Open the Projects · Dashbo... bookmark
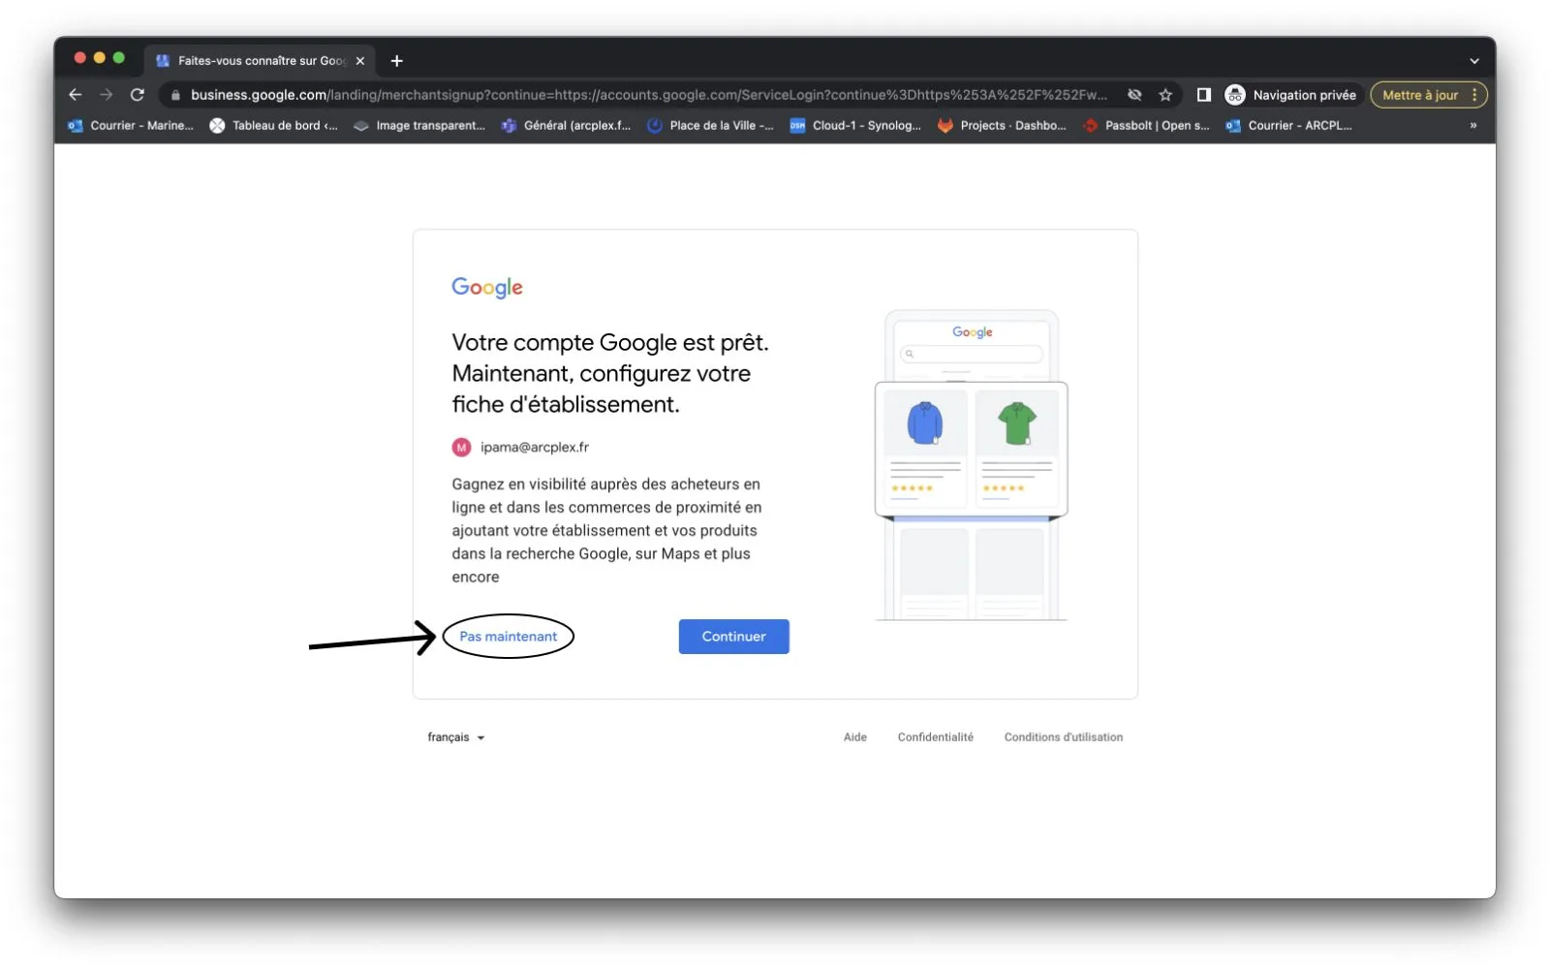1550x970 pixels. click(1002, 126)
